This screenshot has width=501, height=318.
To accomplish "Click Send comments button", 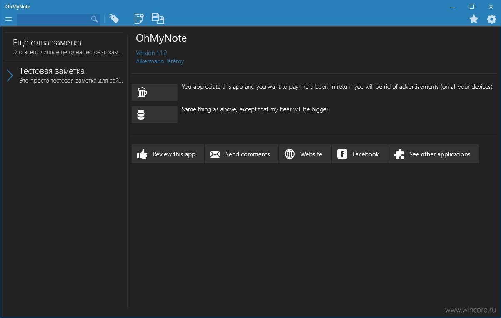I will [241, 154].
